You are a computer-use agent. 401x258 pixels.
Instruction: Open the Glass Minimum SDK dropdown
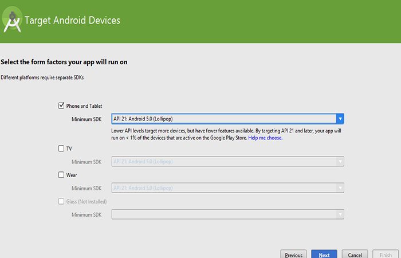(x=227, y=214)
